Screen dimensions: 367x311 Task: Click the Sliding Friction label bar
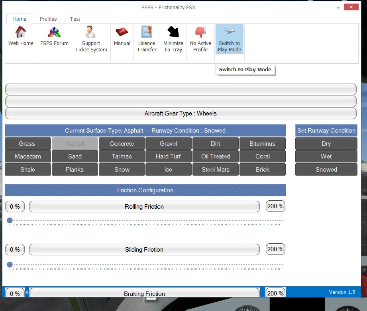coord(144,250)
